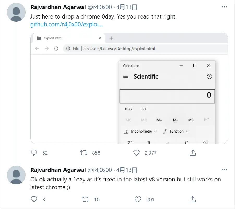Screen dimensions: 235x209
Task: Share the second tweet
Action: [x=192, y=200]
